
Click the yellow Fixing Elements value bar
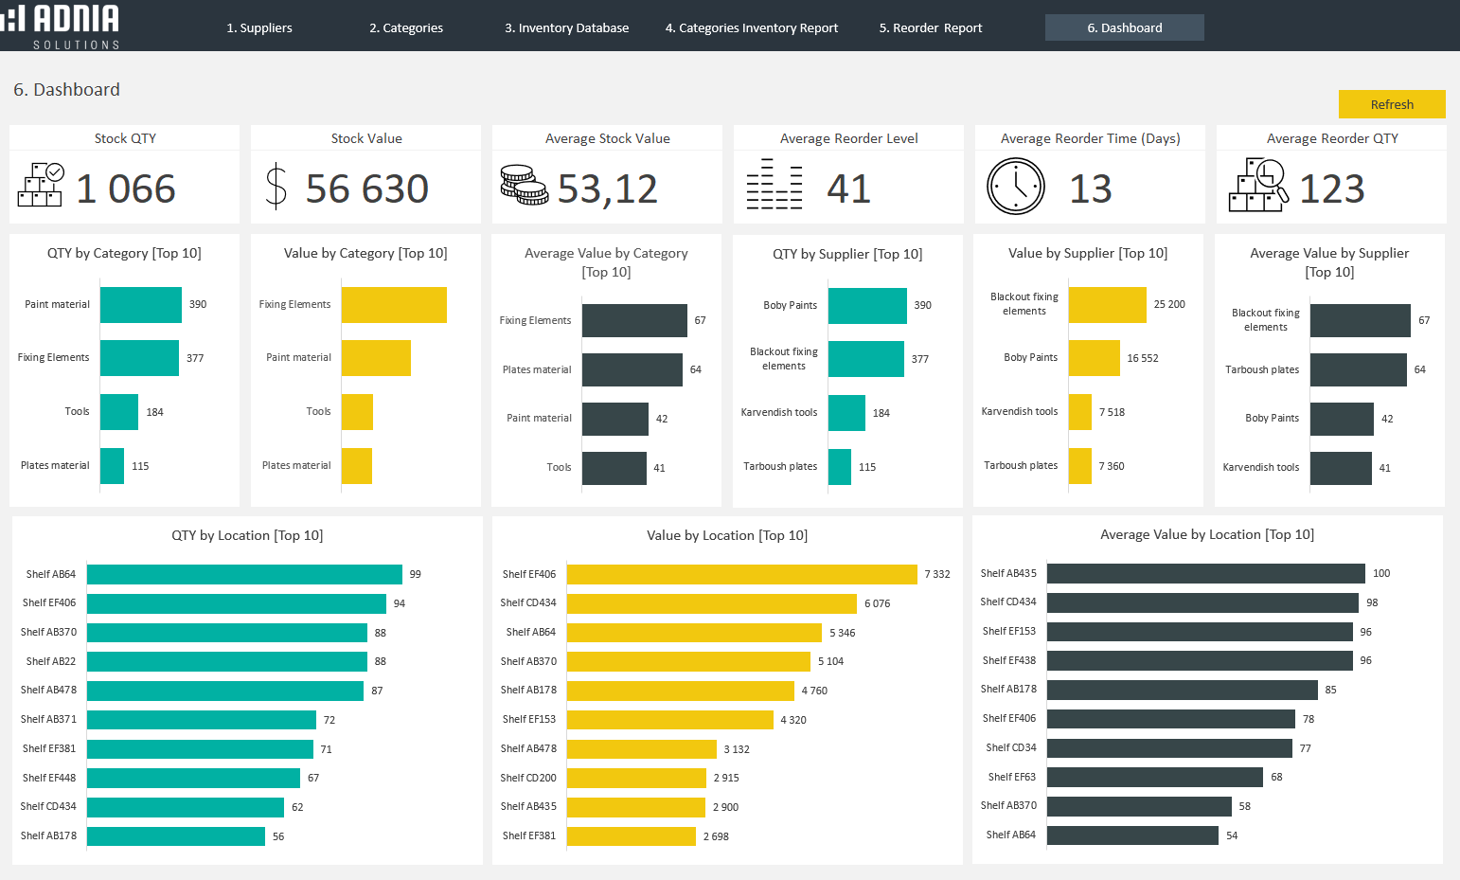tap(393, 305)
